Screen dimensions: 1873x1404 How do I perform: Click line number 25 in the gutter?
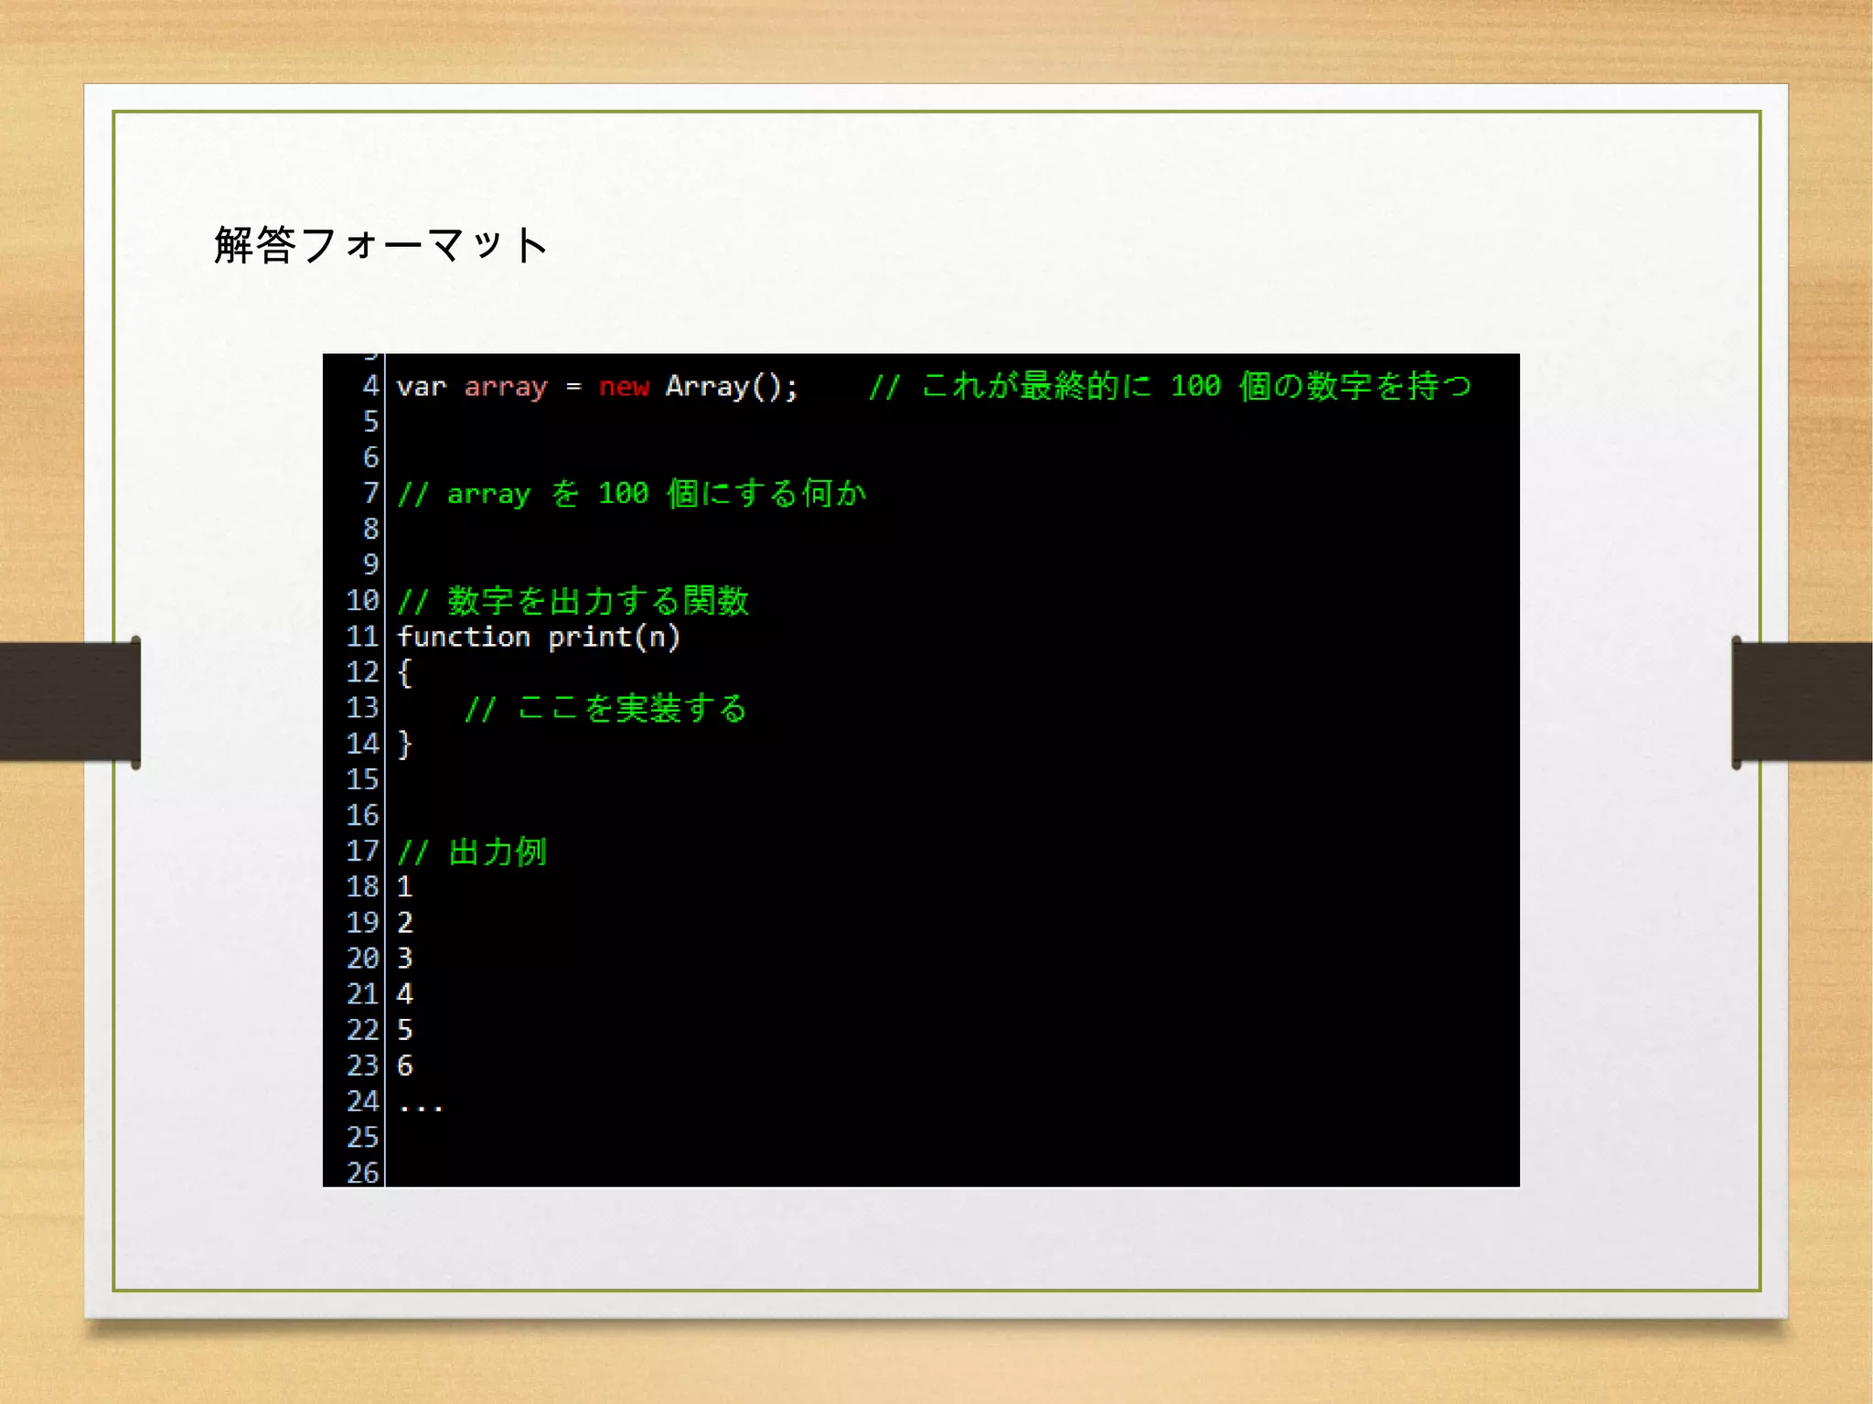(362, 1137)
